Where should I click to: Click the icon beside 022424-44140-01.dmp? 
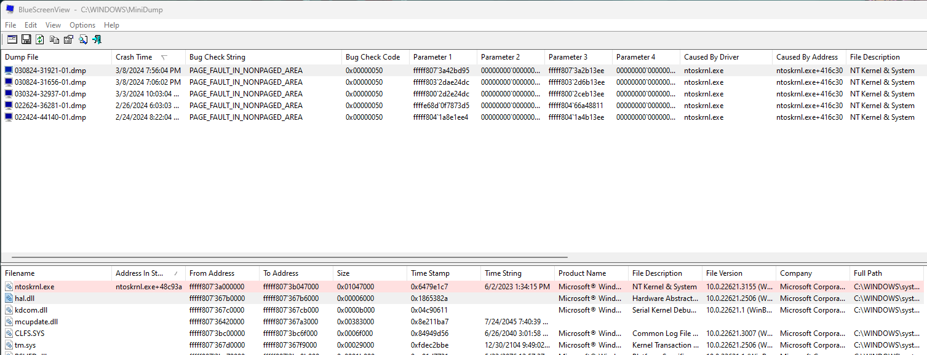pos(9,117)
